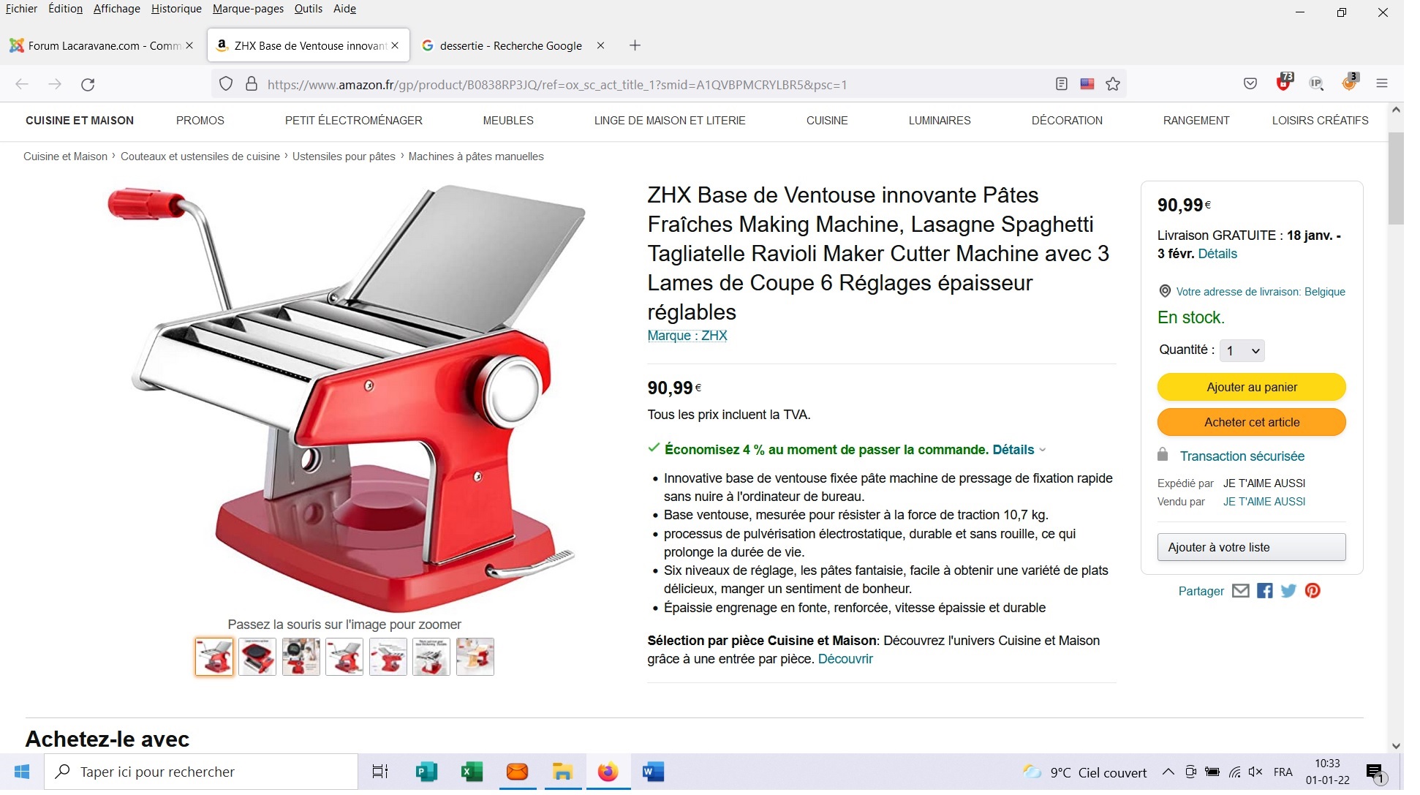This screenshot has height=795, width=1420.
Task: Share product via Facebook icon
Action: tap(1264, 591)
